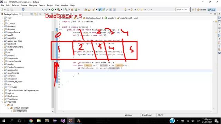Image resolution: width=221 pixels, height=124 pixels.
Task: Open dropdown next to New file icon
Action: pyautogui.click(x=5, y=10)
